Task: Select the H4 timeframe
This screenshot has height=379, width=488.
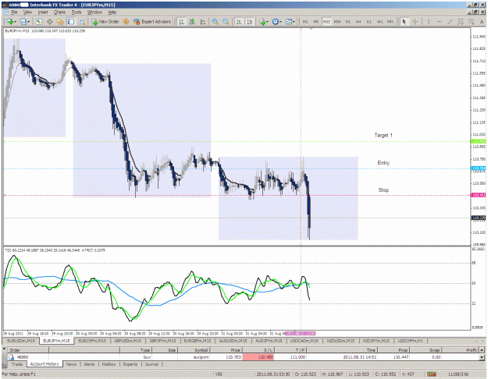Action: 358,22
